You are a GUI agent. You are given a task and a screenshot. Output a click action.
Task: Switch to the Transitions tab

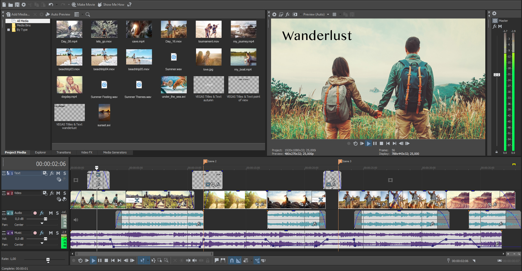(x=64, y=152)
